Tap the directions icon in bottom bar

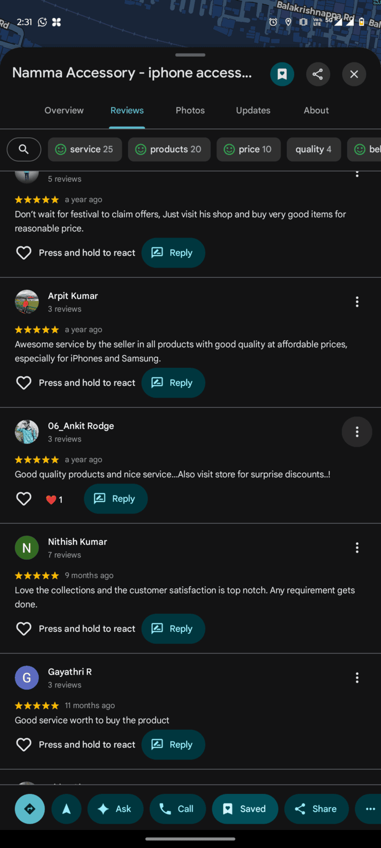(30, 809)
